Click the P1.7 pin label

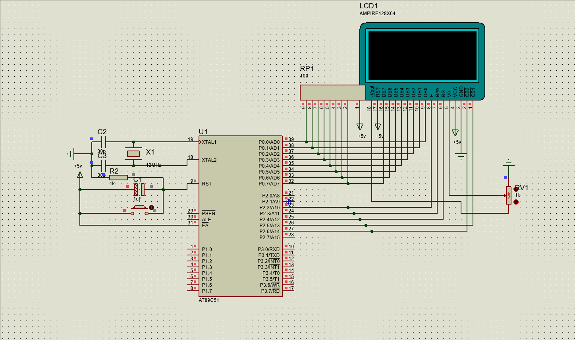coord(207,291)
